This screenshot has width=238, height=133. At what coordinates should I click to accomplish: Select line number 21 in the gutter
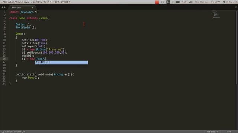(x=4, y=75)
